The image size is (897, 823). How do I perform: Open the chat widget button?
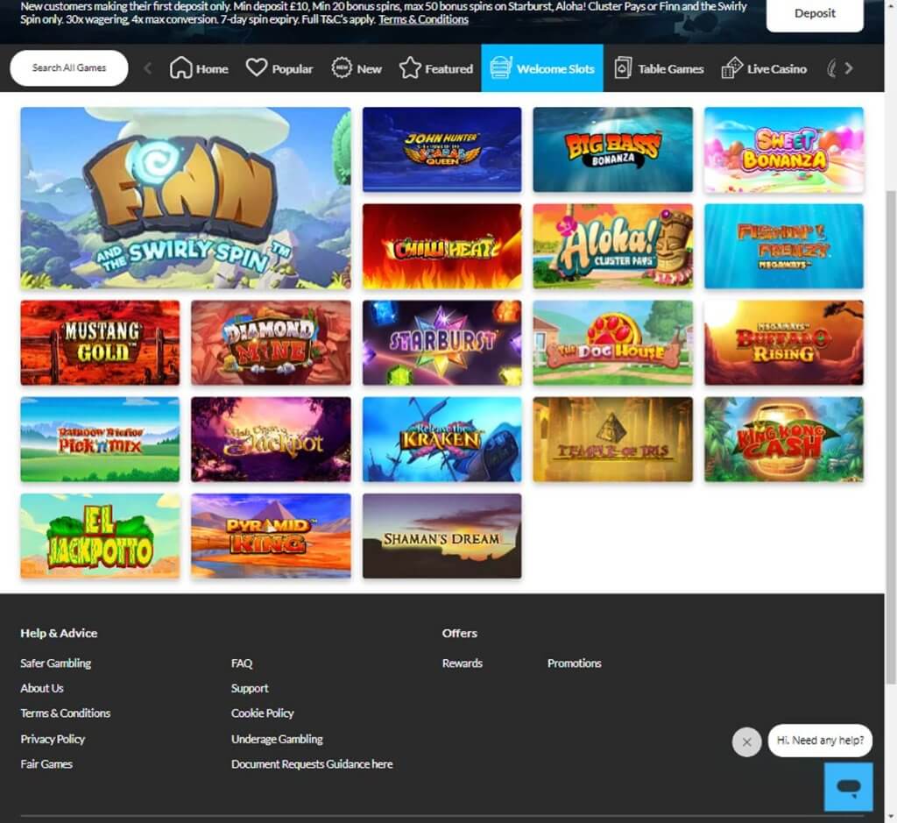point(848,787)
